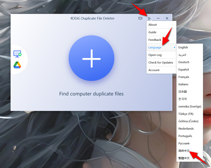Open the Account menu entry
Screen dimensions: 211x168
(x=161, y=70)
